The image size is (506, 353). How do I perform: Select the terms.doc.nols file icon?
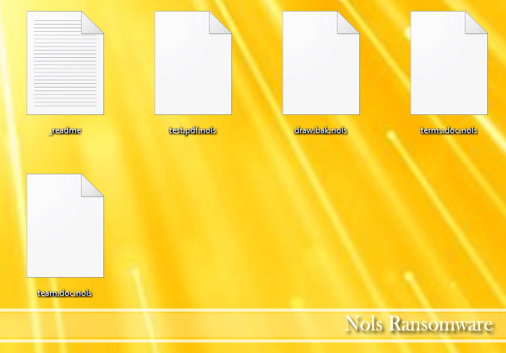click(x=449, y=63)
